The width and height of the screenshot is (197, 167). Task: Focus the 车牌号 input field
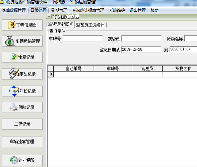coord(83,39)
